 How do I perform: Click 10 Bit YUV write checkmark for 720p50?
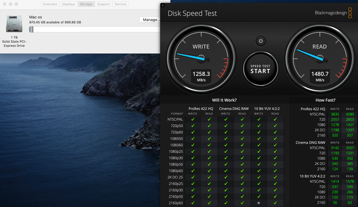[259, 126]
